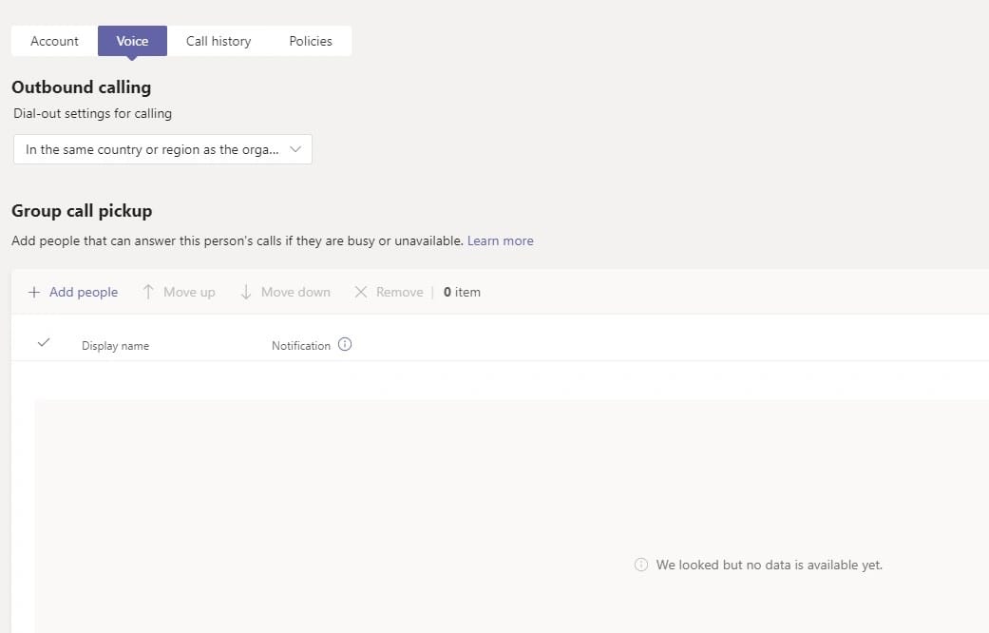Follow the Learn more link

pos(500,240)
